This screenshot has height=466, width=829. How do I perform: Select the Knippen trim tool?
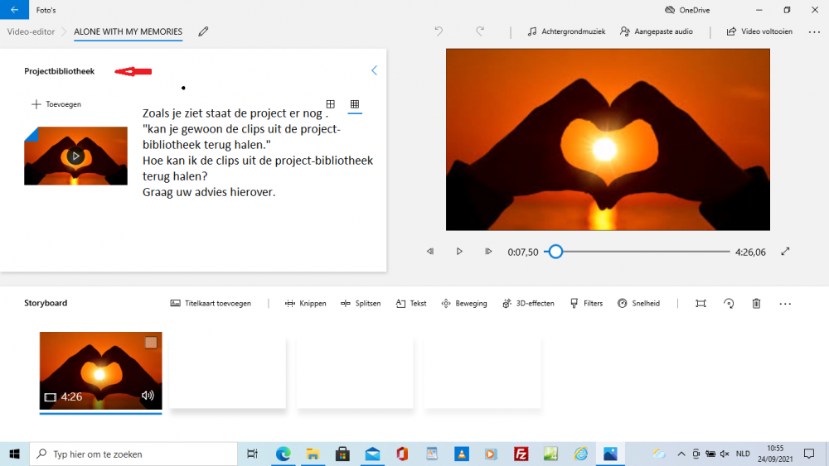[305, 304]
